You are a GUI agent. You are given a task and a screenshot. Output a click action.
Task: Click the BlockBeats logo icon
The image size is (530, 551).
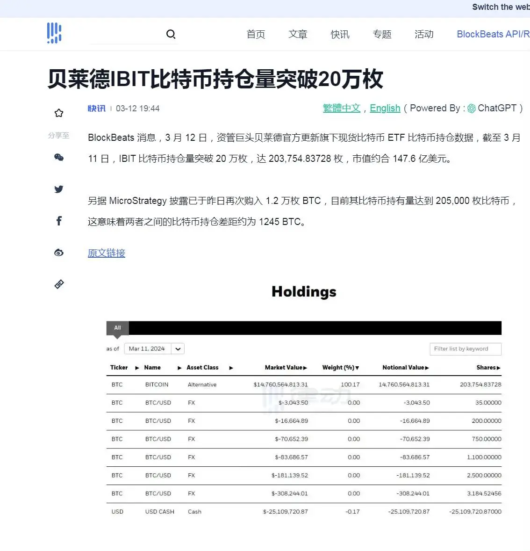pyautogui.click(x=54, y=33)
